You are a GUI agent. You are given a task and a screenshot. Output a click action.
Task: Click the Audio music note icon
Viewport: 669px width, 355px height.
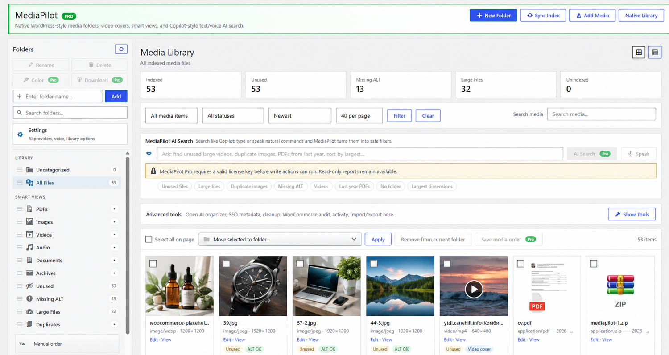point(29,247)
